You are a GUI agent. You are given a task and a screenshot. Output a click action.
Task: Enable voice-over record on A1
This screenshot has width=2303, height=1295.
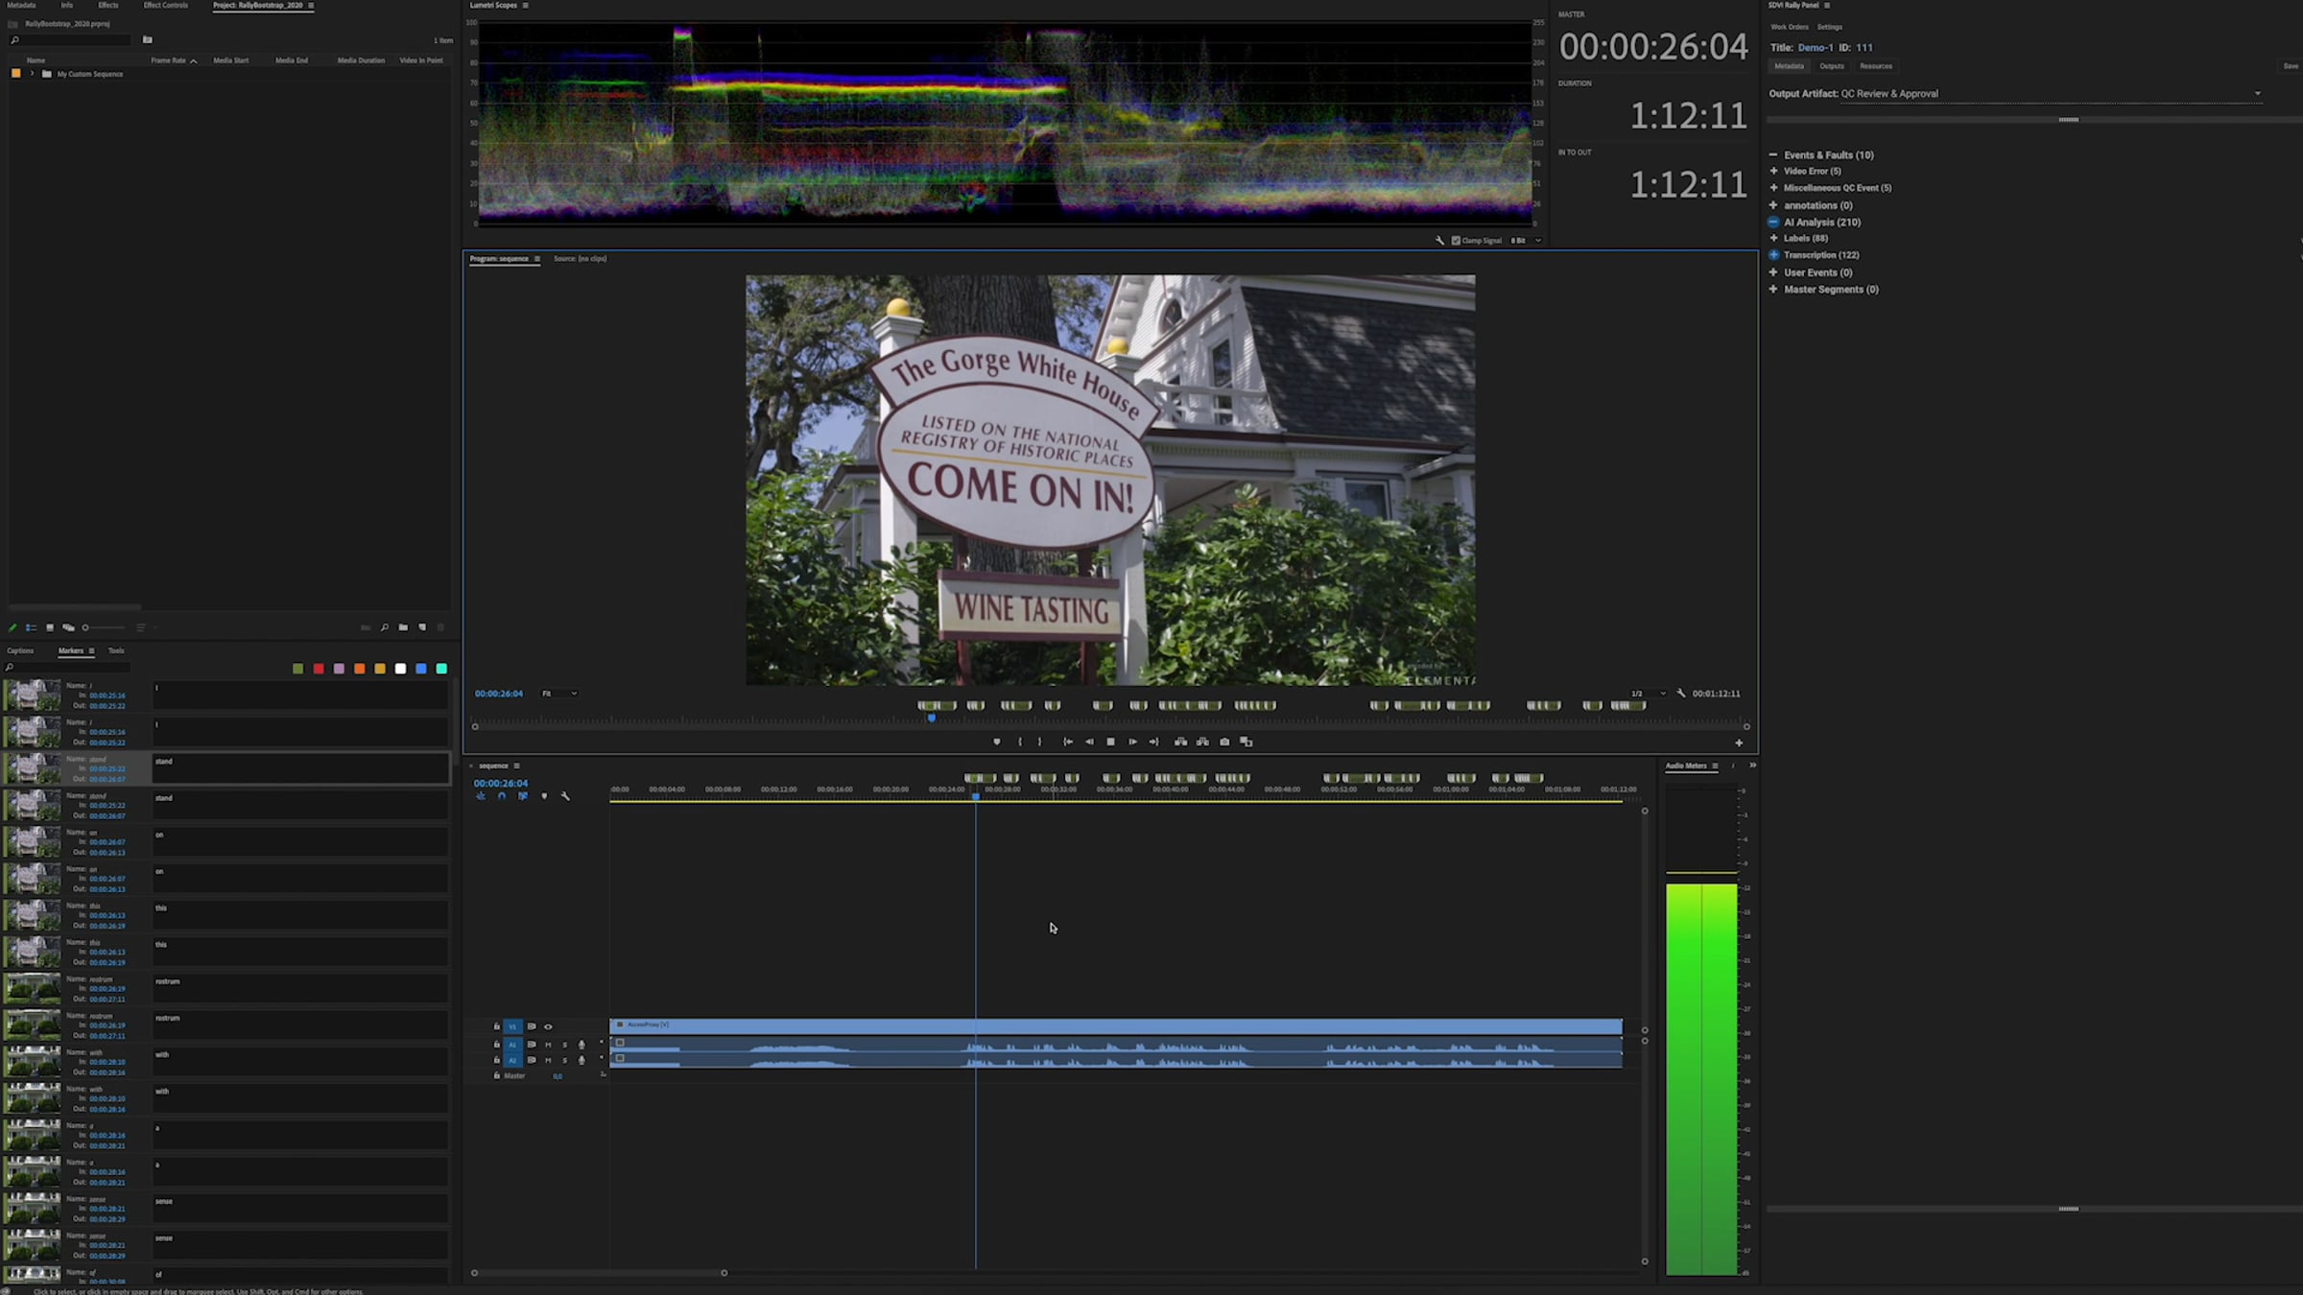click(x=582, y=1045)
